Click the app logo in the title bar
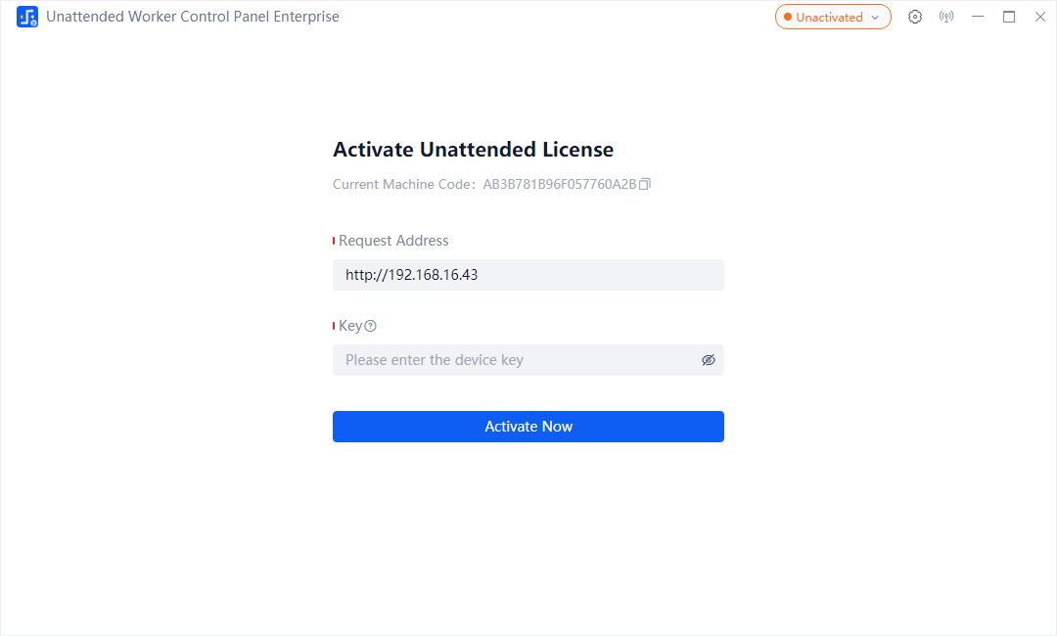Viewport: 1057px width, 636px height. tap(26, 17)
